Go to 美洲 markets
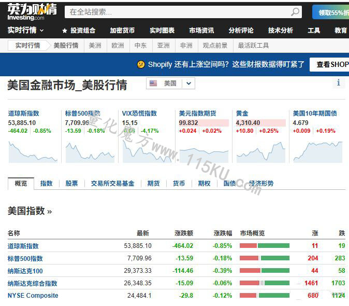The height and width of the screenshot is (306, 349). (x=95, y=46)
